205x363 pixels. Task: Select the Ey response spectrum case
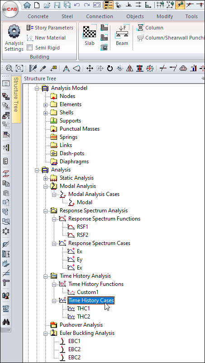click(x=79, y=260)
